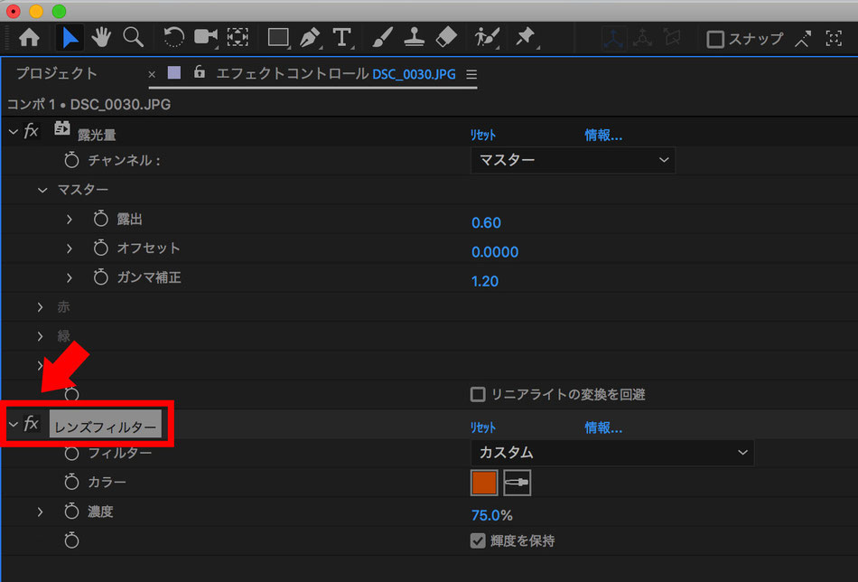Click リセット for 露光量 effect
The width and height of the screenshot is (858, 582).
[482, 136]
